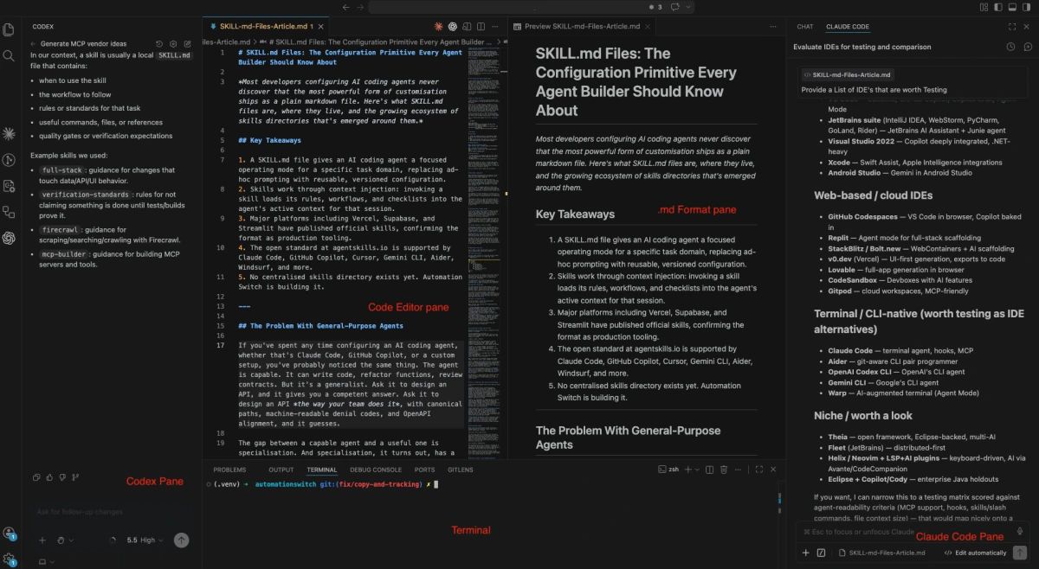Click microphone icon in Claude Code input
This screenshot has width=1039, height=569.
tap(1020, 530)
